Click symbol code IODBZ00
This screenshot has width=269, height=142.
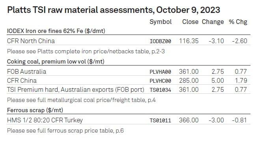point(161,41)
